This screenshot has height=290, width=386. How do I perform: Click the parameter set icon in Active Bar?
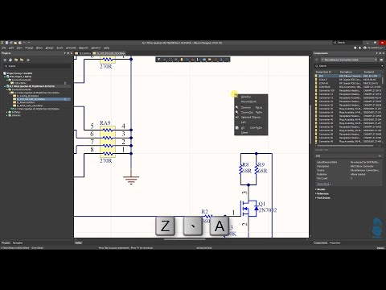216,60
